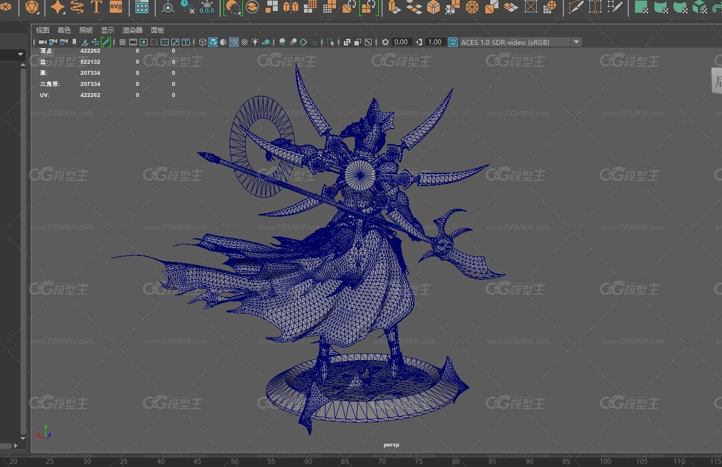
Task: Click the offset edge loop pencil icon
Action: [614, 7]
